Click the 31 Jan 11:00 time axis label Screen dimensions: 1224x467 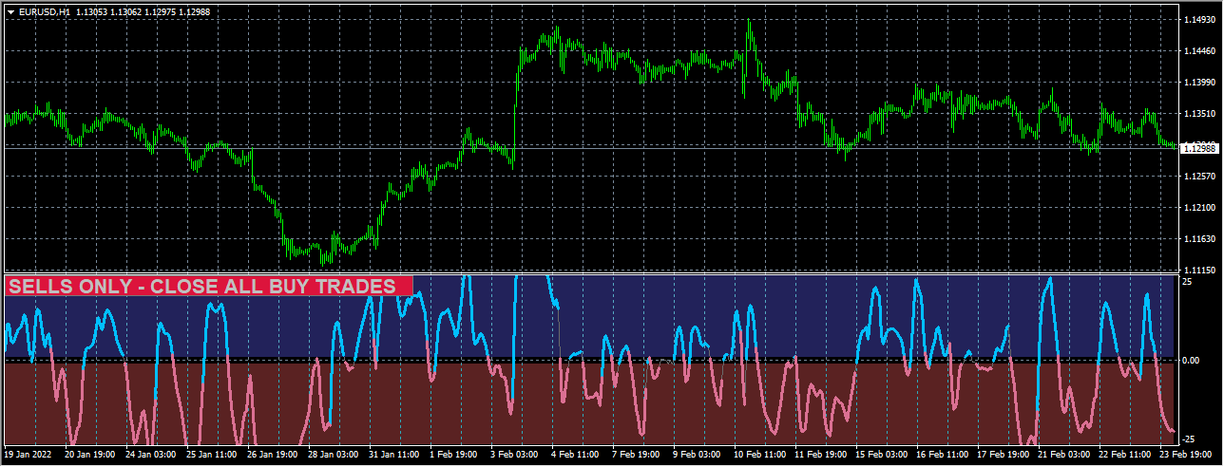393,454
